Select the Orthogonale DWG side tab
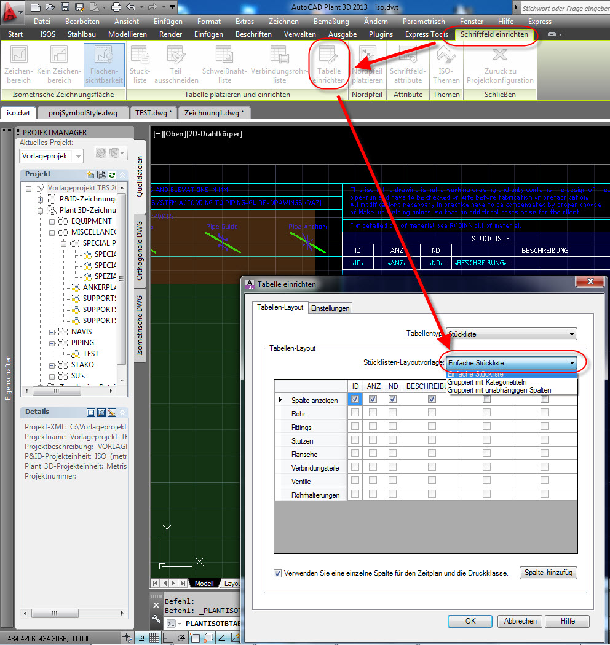This screenshot has width=610, height=645. tap(140, 251)
